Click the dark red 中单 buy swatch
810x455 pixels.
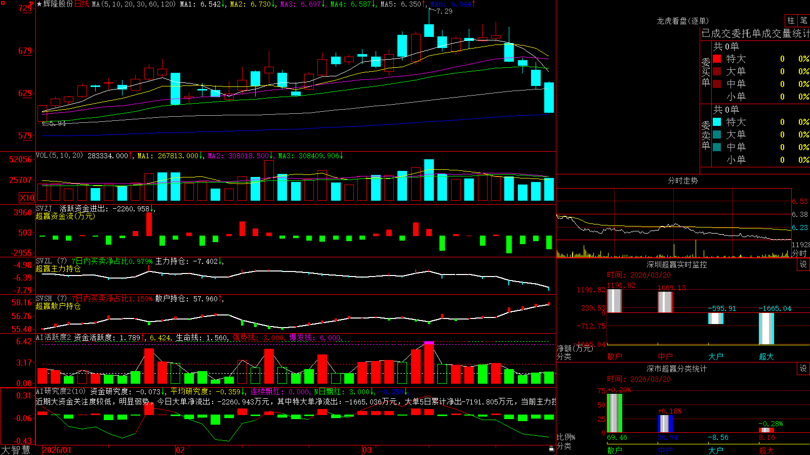click(x=717, y=84)
